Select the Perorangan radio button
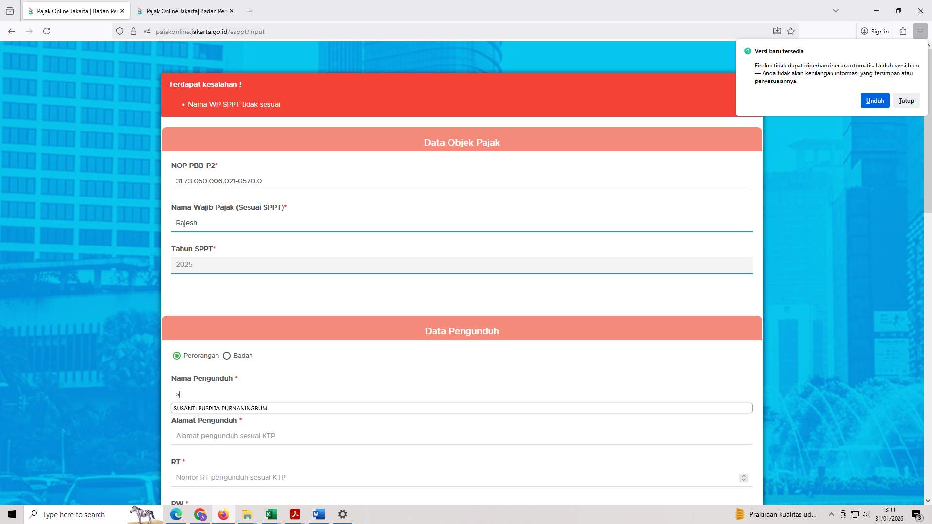Viewport: 932px width, 524px height. (x=176, y=355)
